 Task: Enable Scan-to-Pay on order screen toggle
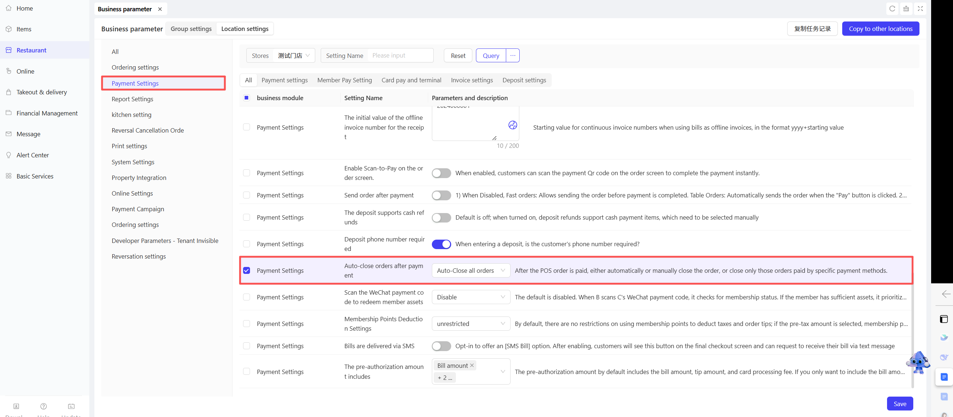click(441, 173)
